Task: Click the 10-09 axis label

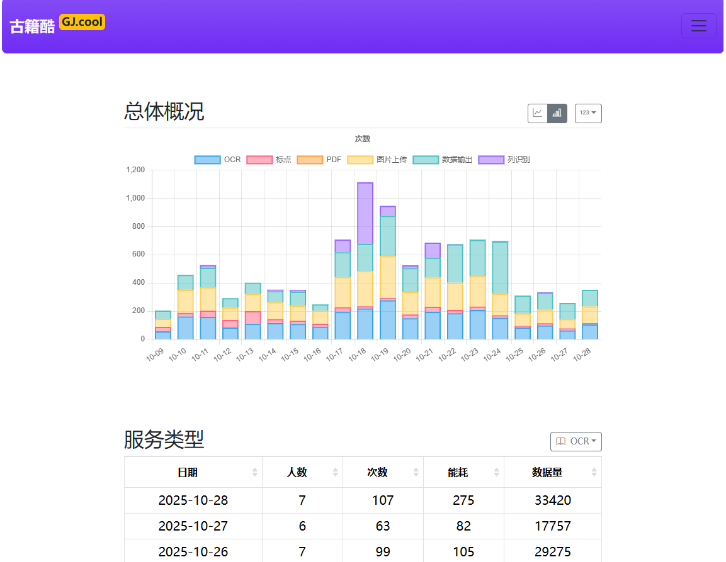Action: pos(155,355)
